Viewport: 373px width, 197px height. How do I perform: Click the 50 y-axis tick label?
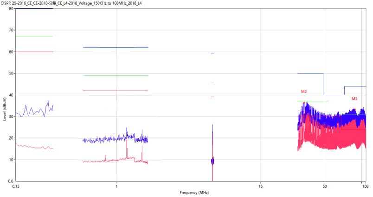pyautogui.click(x=11, y=73)
